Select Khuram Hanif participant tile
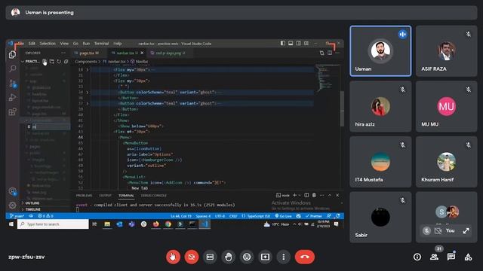Screen dimensions: 483x271 click(446, 162)
